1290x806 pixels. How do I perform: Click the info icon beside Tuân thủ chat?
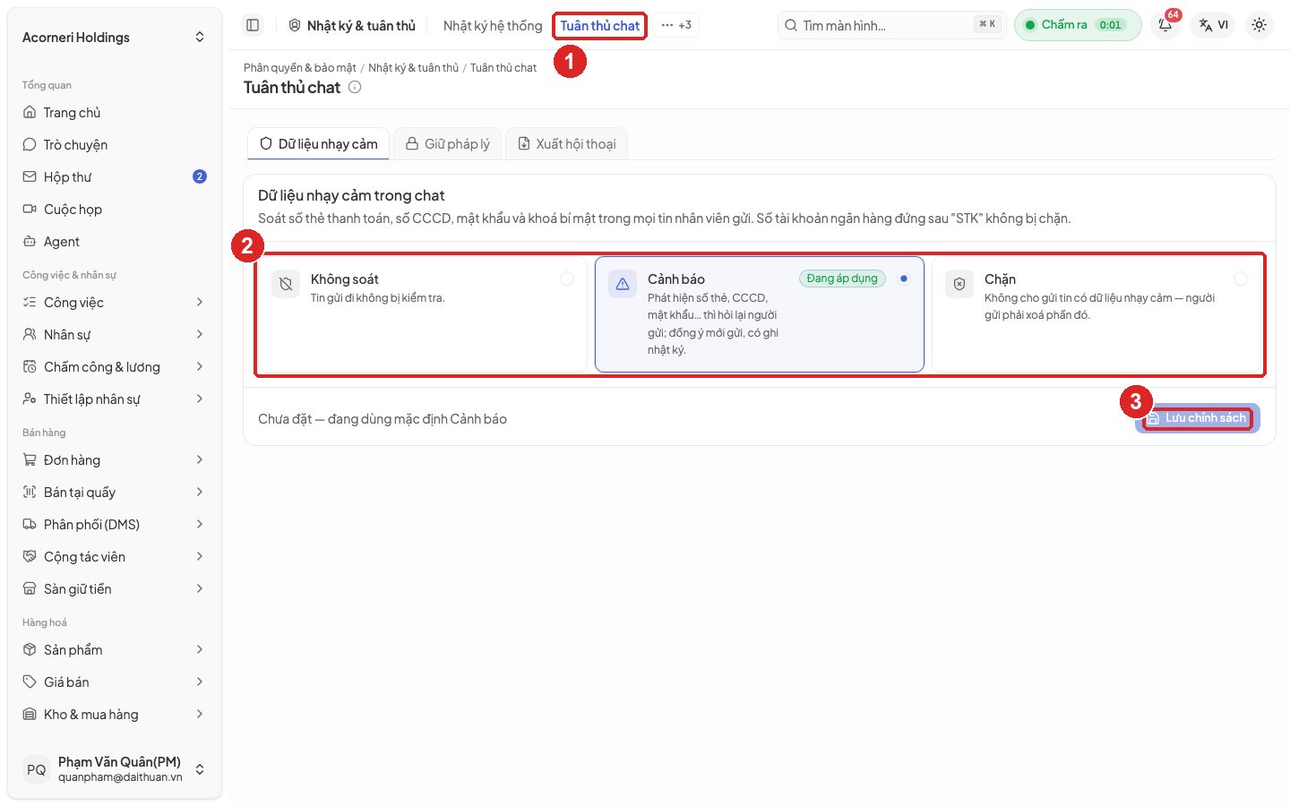tap(355, 87)
